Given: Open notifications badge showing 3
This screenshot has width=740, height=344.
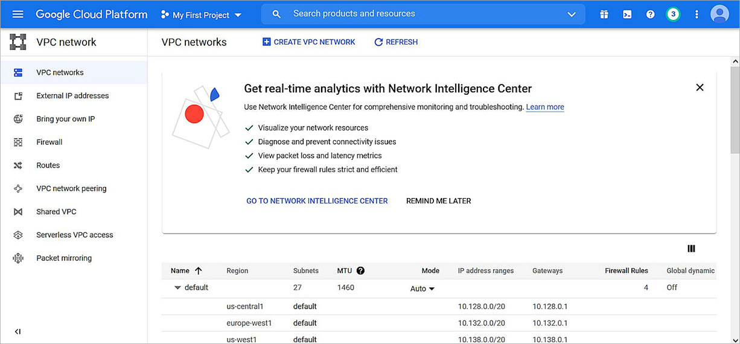Looking at the screenshot, I should pos(673,14).
